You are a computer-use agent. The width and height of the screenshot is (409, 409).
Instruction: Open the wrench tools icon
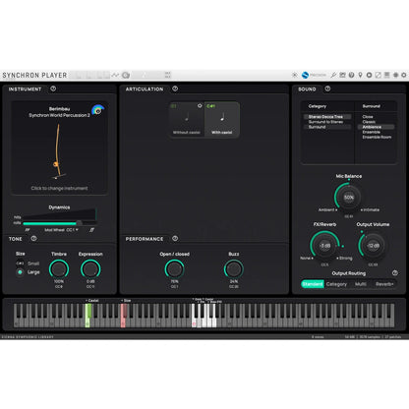tap(333, 75)
